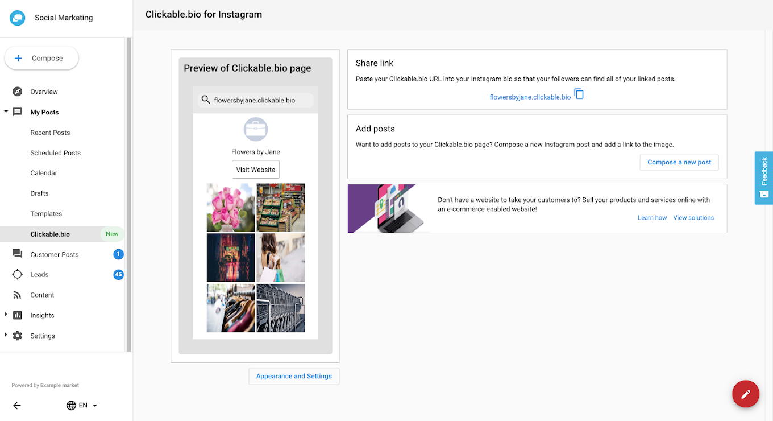Image resolution: width=773 pixels, height=421 pixels.
Task: Collapse the My Posts section arrow
Action: click(x=6, y=112)
